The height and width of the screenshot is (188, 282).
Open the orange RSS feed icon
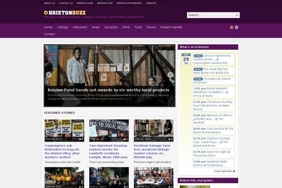point(231,27)
